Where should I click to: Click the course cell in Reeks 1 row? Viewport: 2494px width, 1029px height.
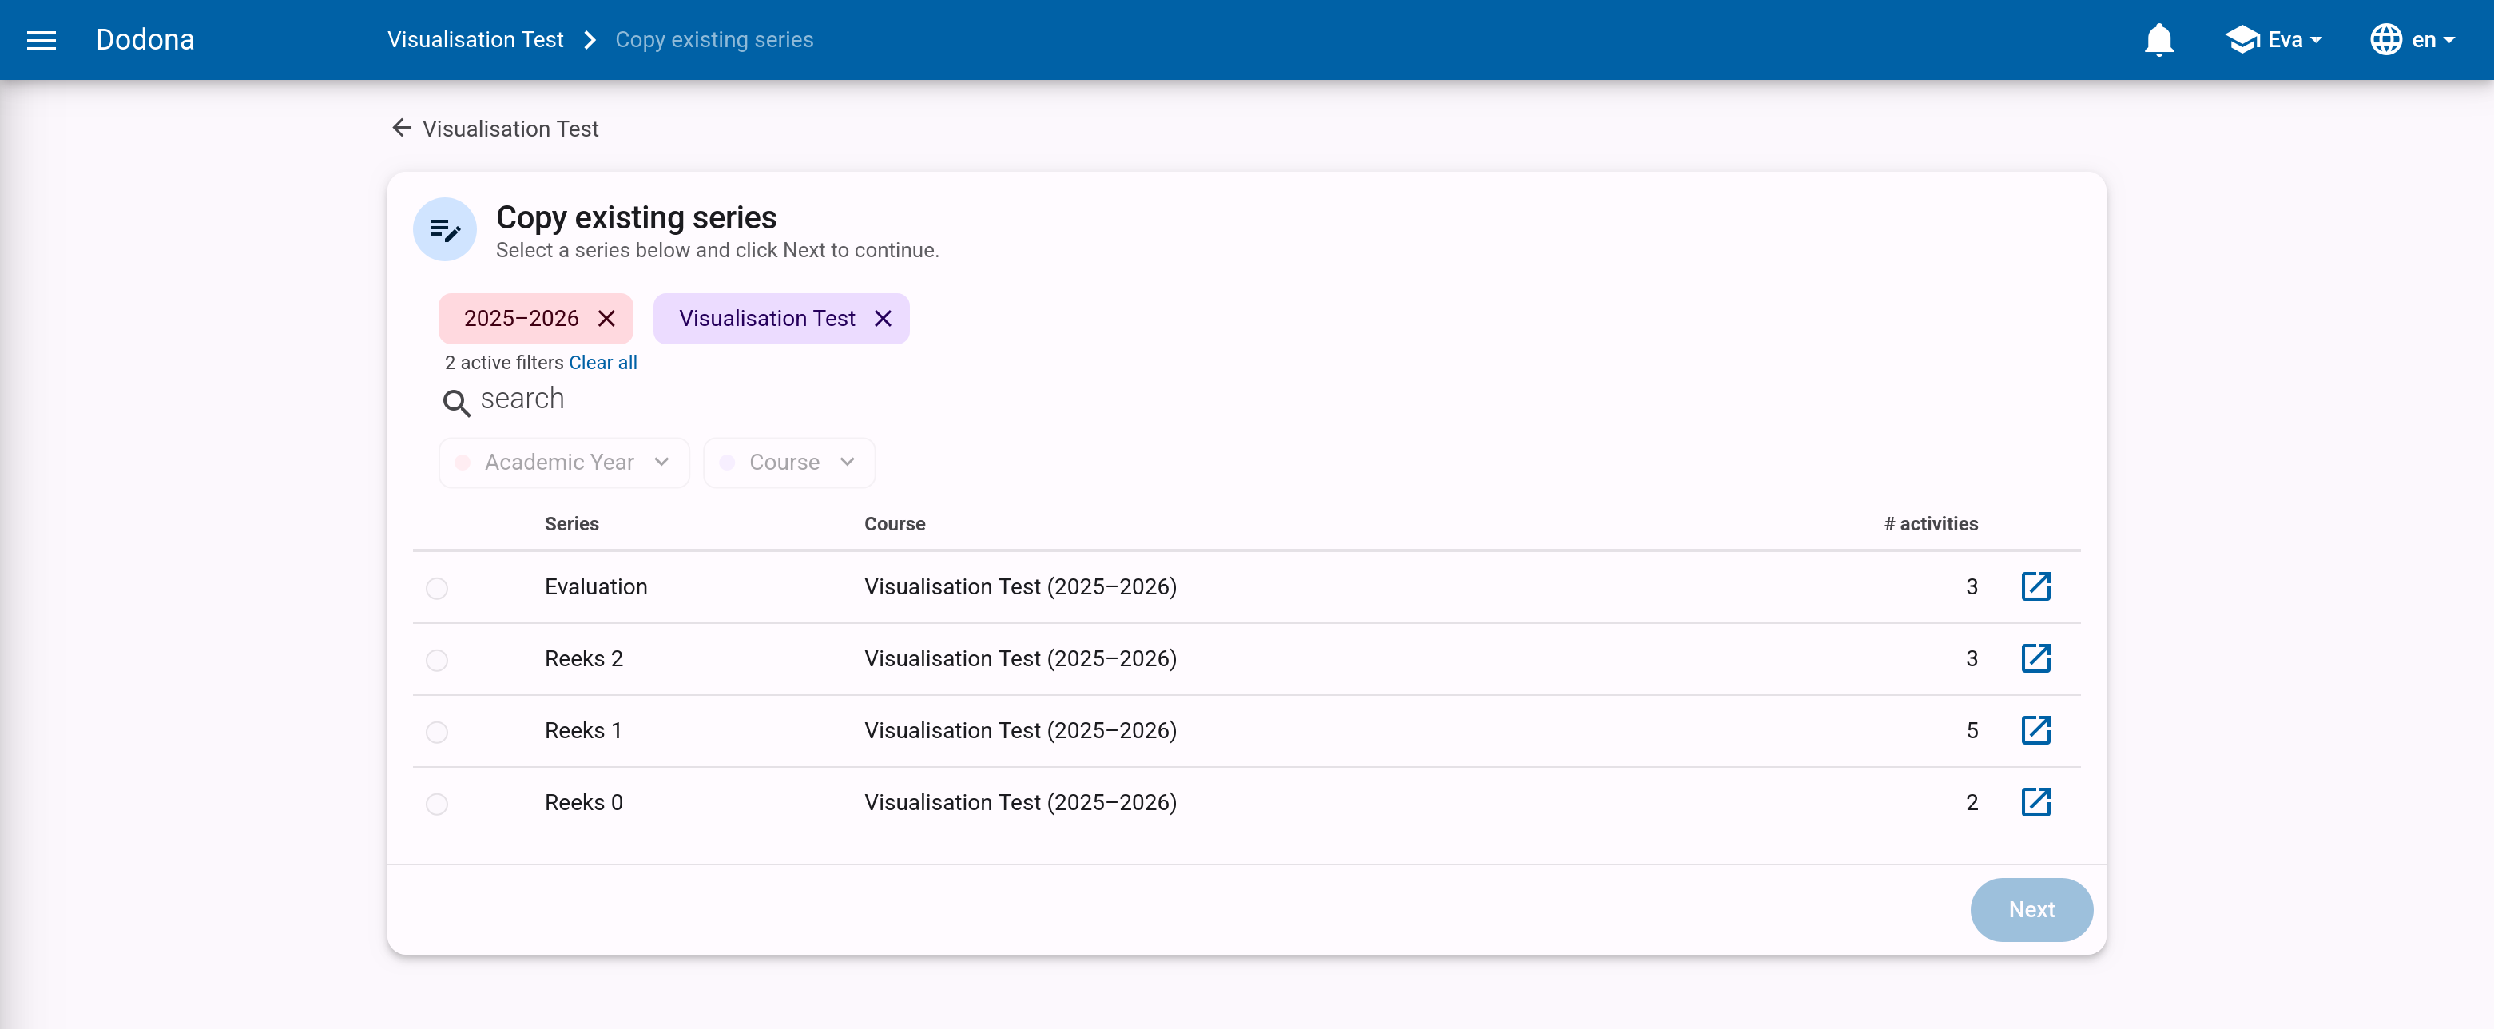1020,730
